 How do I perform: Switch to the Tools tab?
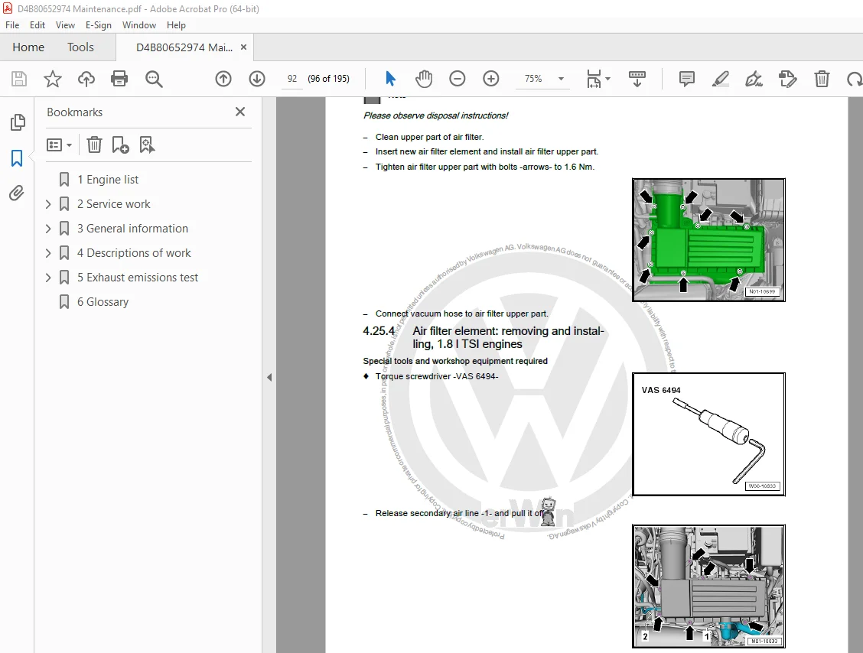coord(80,47)
